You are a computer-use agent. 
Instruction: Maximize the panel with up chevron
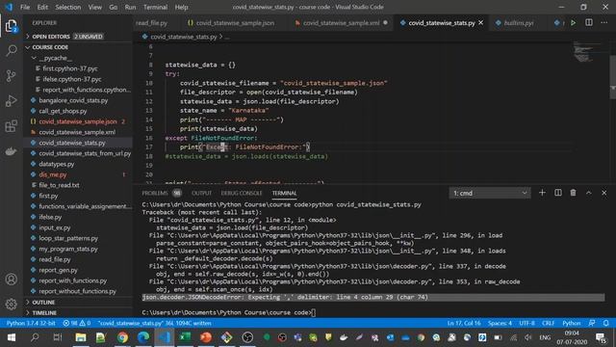(588, 193)
